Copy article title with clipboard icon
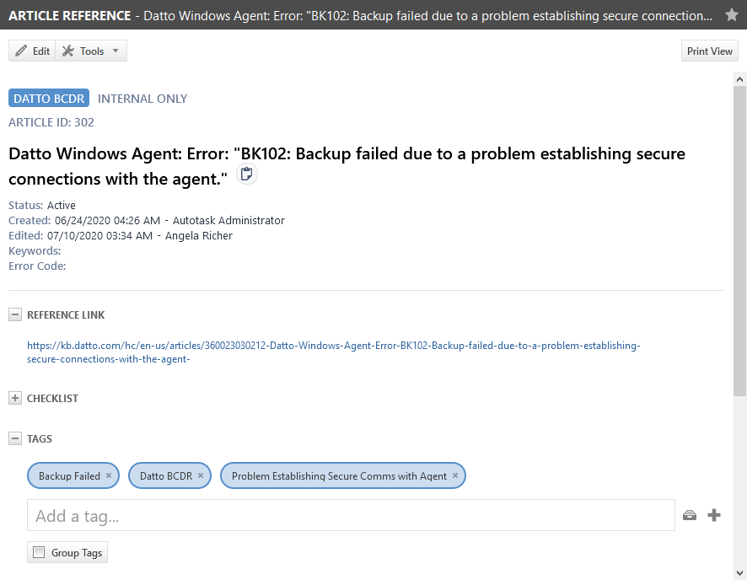Screen dimensions: 747x580 pyautogui.click(x=247, y=174)
